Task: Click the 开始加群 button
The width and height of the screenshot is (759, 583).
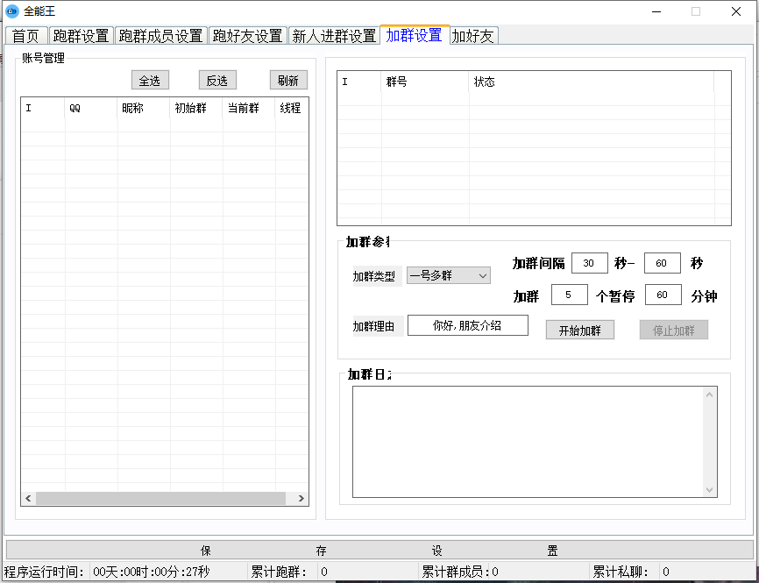Action: pyautogui.click(x=580, y=331)
